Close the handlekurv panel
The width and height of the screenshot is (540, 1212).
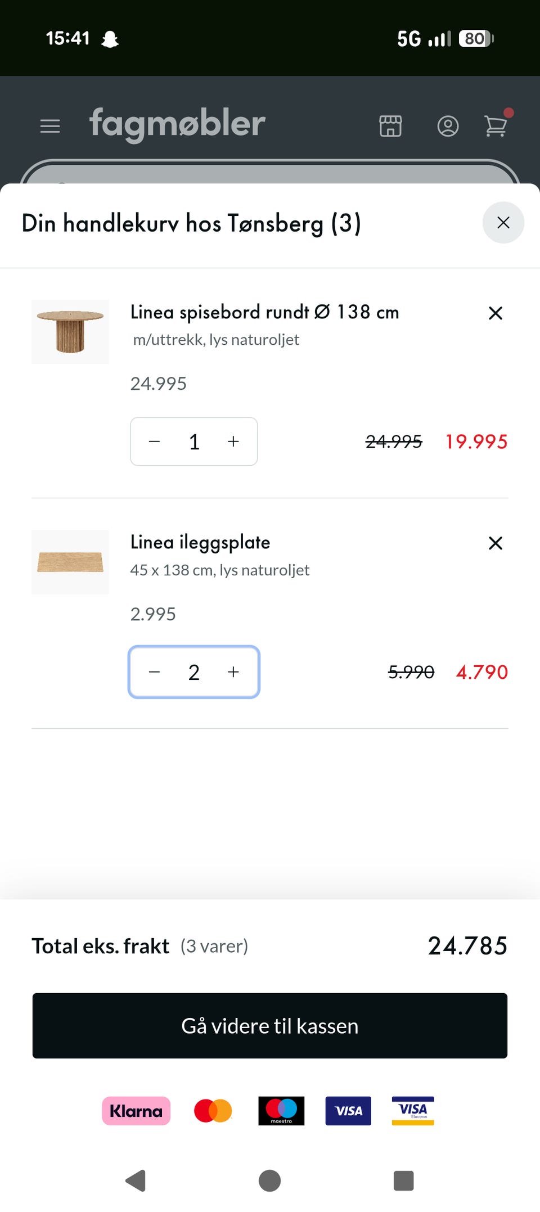click(x=503, y=223)
